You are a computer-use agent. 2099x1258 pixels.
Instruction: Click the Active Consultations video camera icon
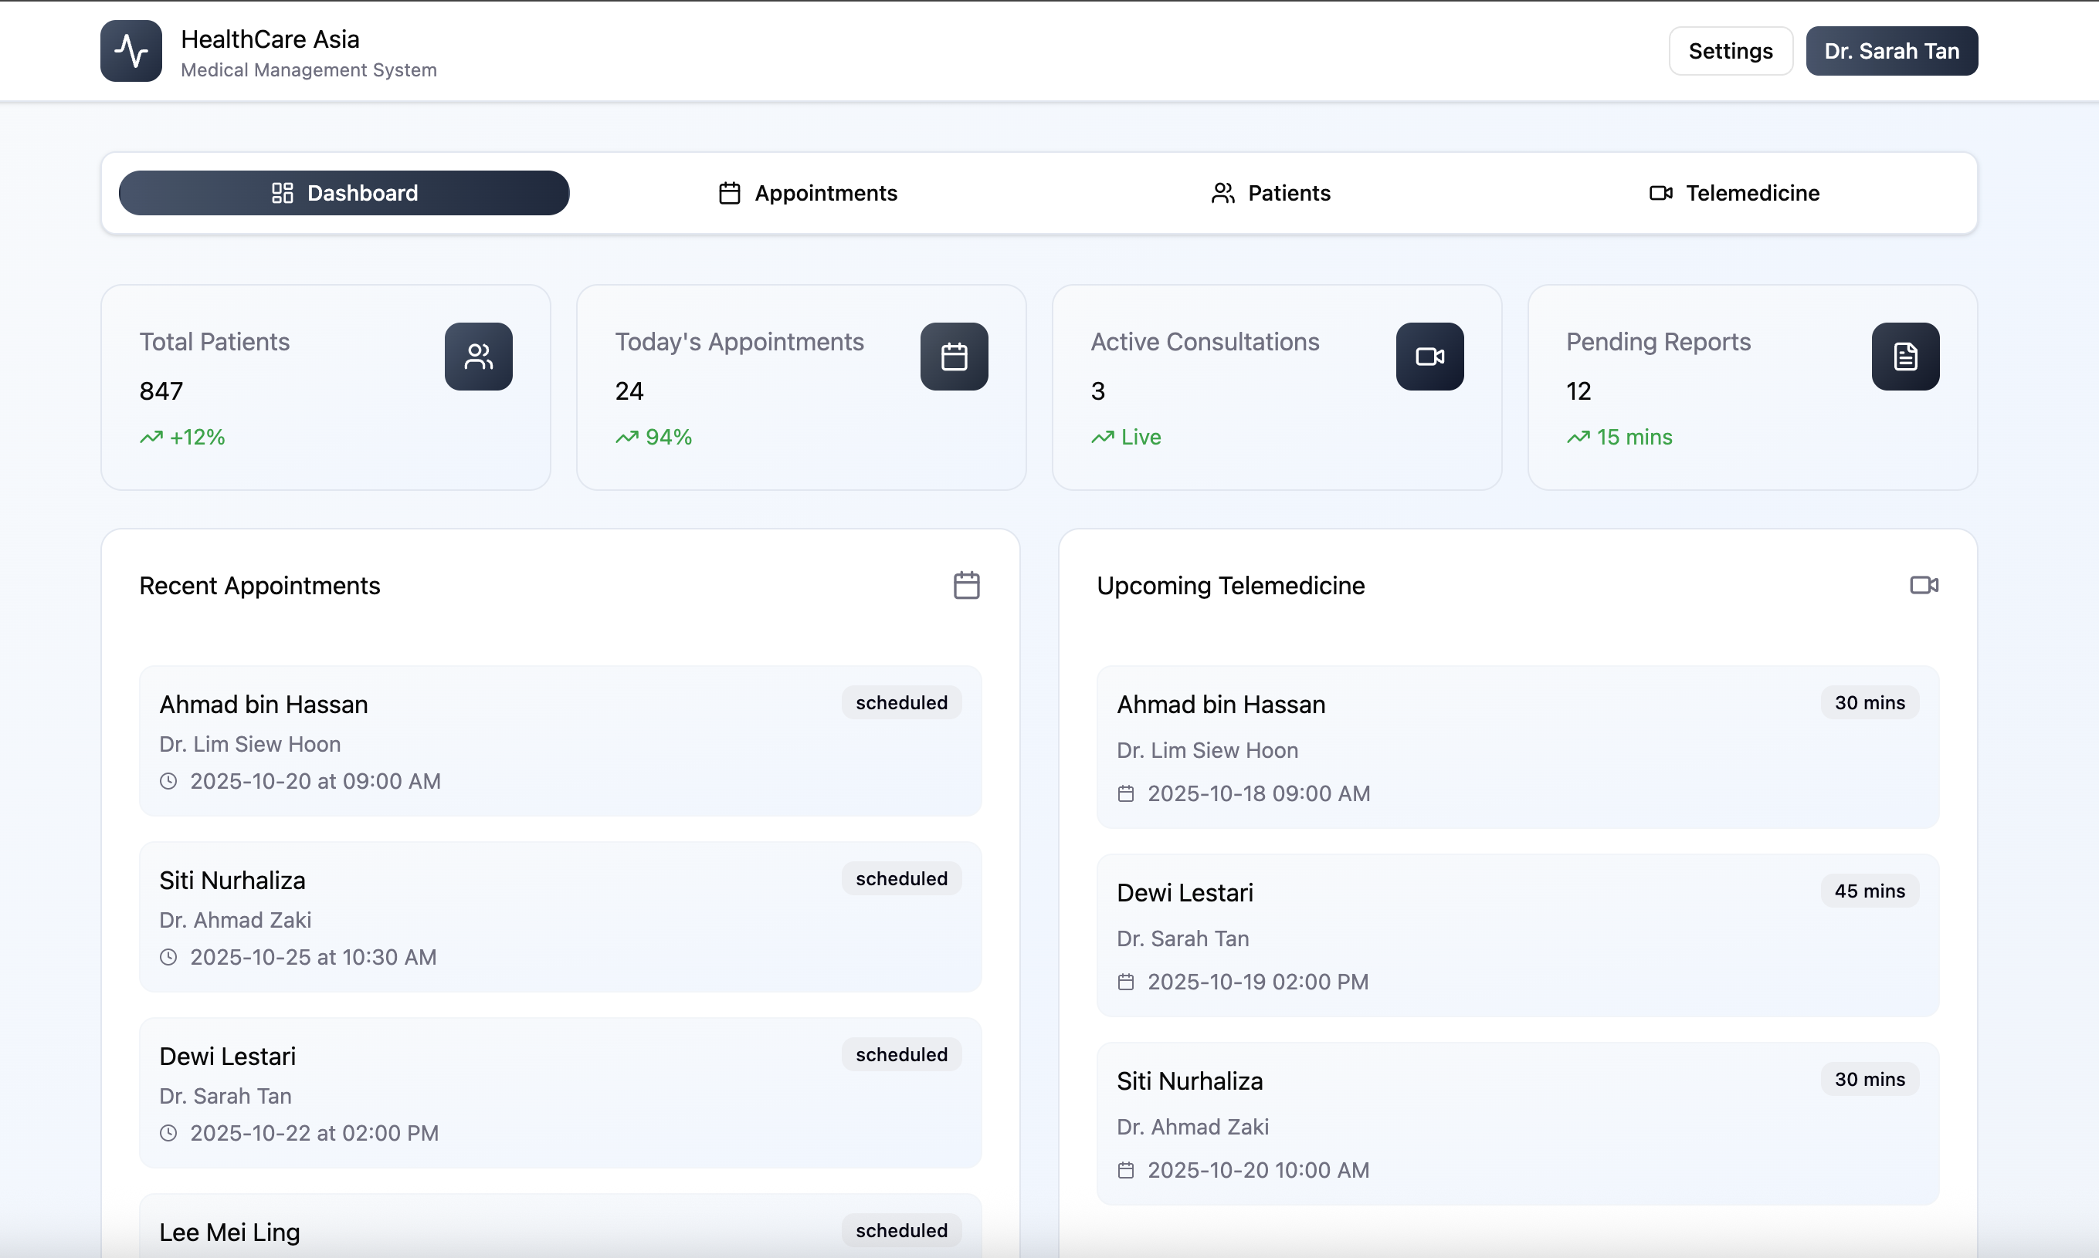1430,356
